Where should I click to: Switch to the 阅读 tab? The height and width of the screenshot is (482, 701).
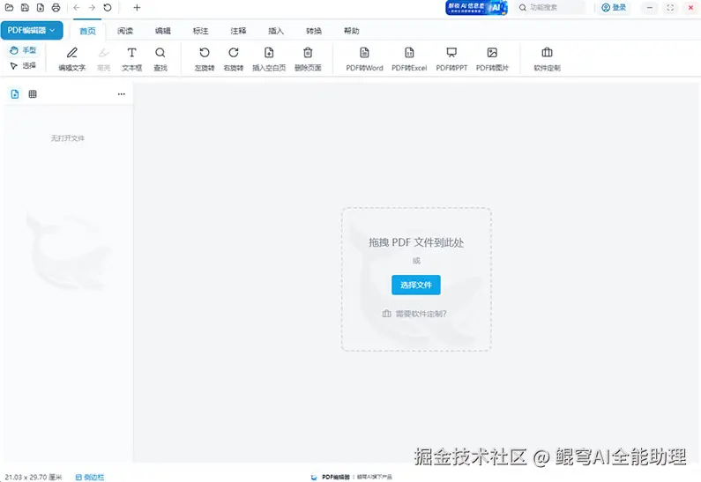(125, 31)
